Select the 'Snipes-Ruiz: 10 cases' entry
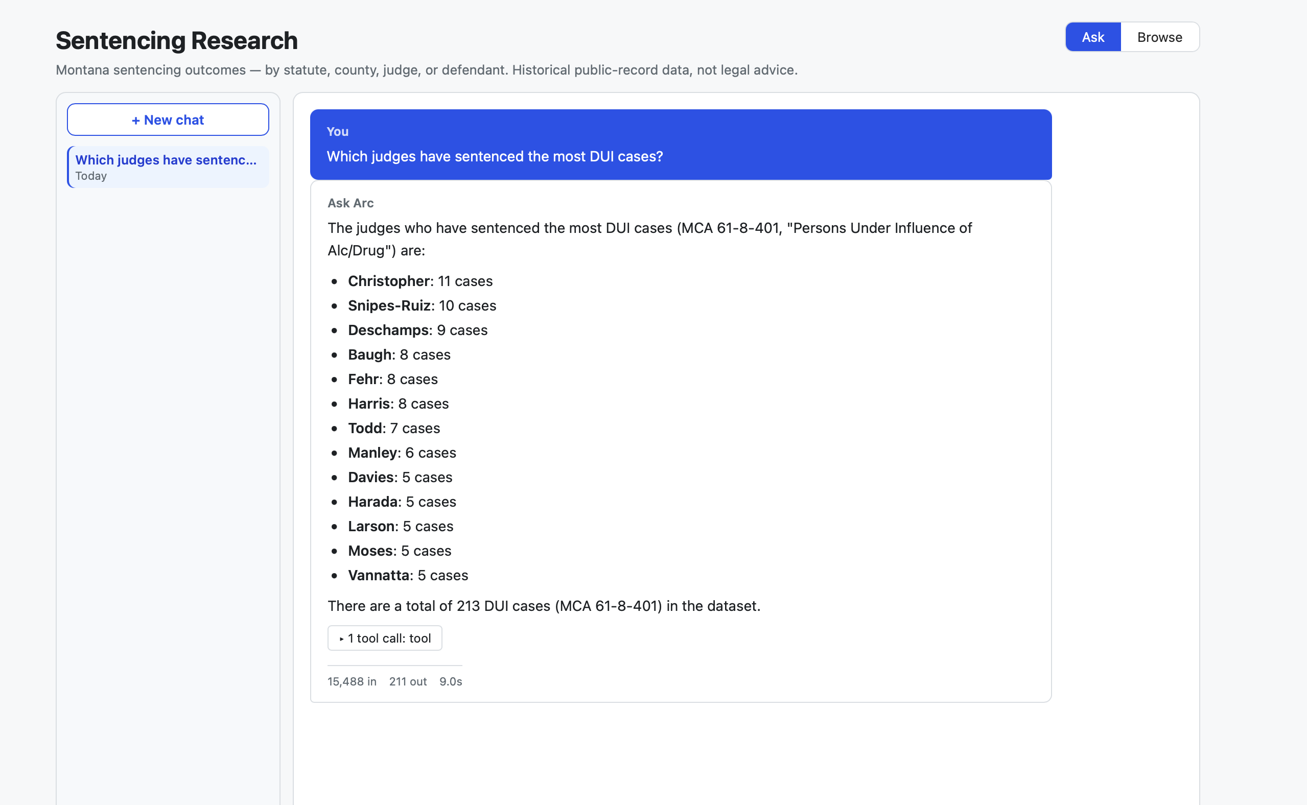 coord(422,305)
